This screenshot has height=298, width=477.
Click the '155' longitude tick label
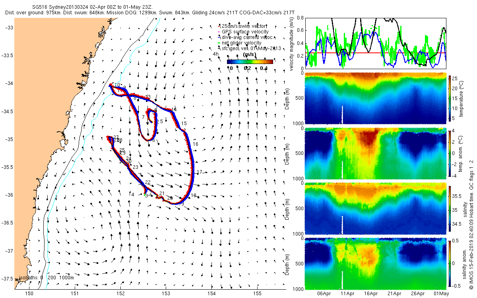point(258,294)
